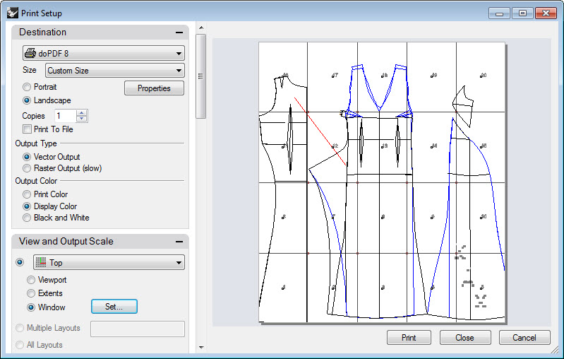The height and width of the screenshot is (359, 564).
Task: Collapse the Destination section
Action: coord(179,33)
